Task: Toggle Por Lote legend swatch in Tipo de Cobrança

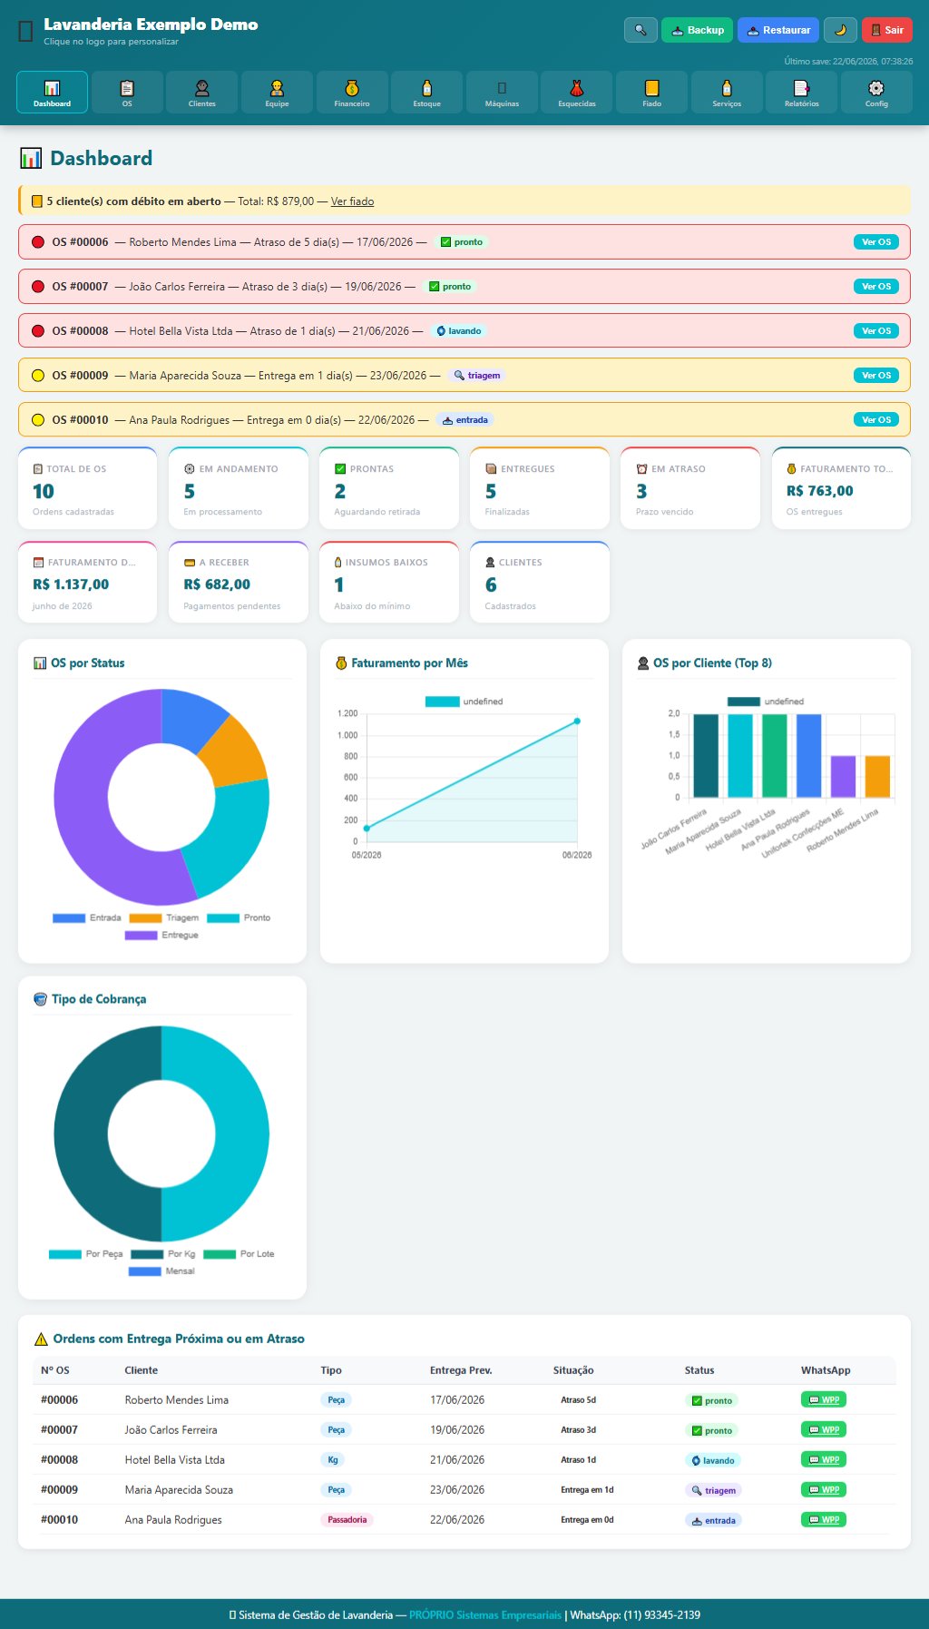Action: [x=220, y=1254]
